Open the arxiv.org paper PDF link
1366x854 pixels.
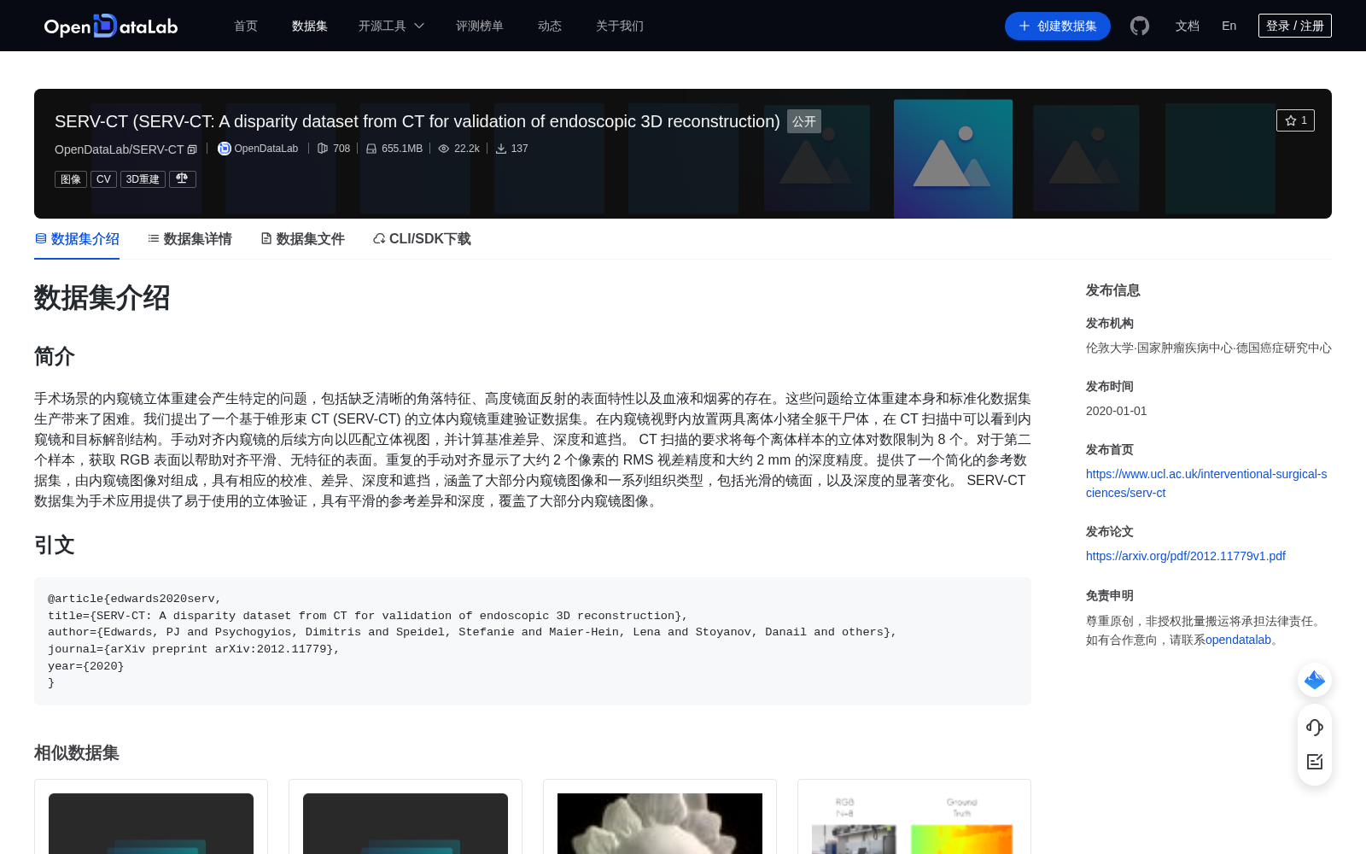[1186, 556]
